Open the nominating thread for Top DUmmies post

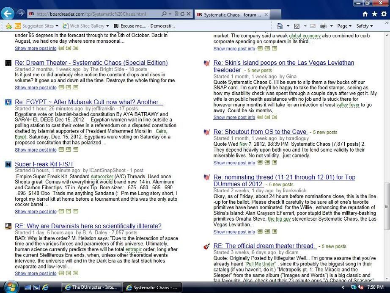tap(284, 180)
